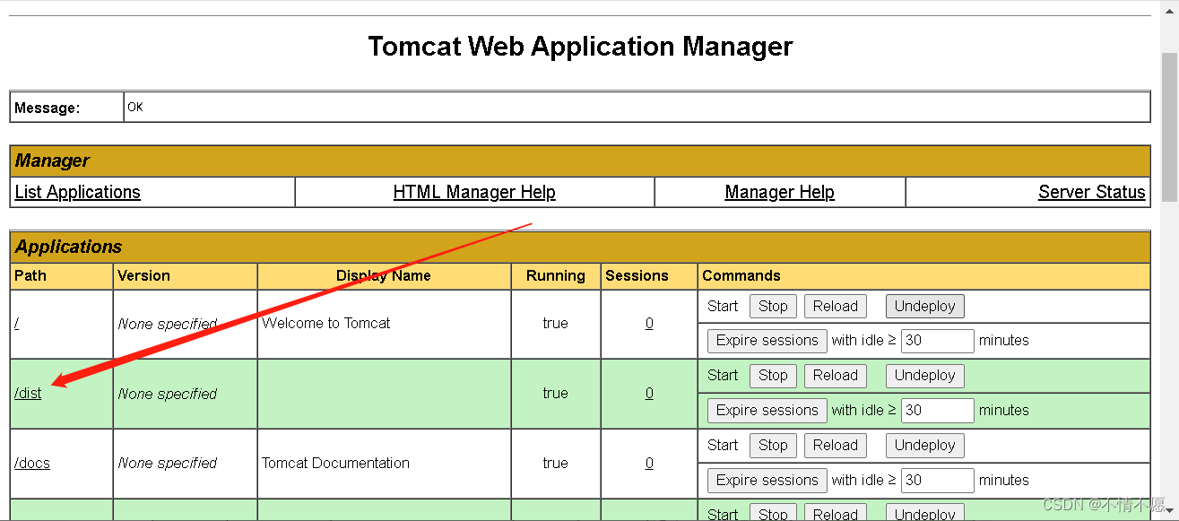Undeploy the /dist application
This screenshot has width=1179, height=521.
click(924, 376)
